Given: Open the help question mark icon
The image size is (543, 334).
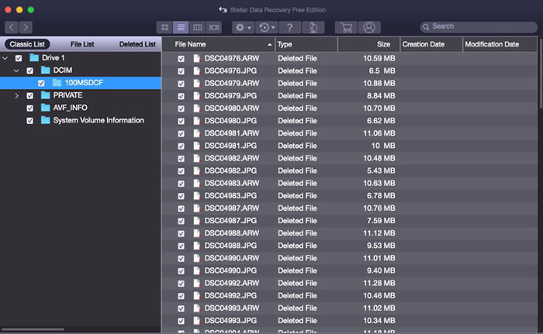Looking at the screenshot, I should [x=289, y=27].
